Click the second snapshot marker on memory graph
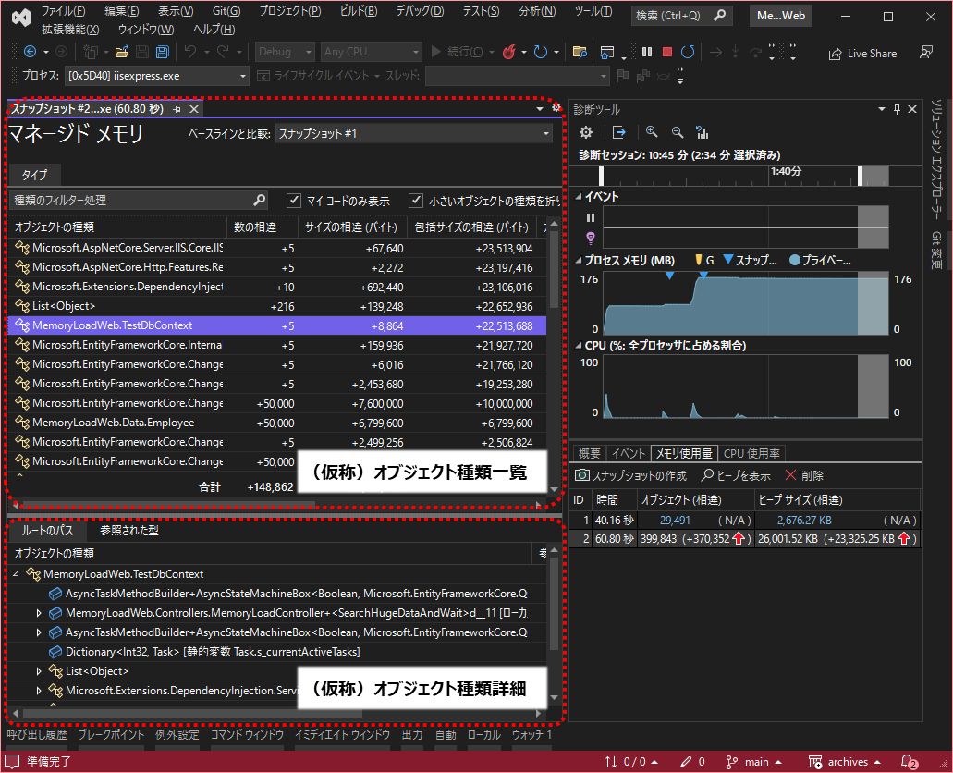 [703, 276]
